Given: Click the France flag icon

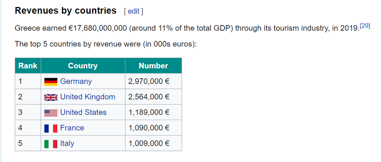Looking at the screenshot, I should pyautogui.click(x=51, y=128).
